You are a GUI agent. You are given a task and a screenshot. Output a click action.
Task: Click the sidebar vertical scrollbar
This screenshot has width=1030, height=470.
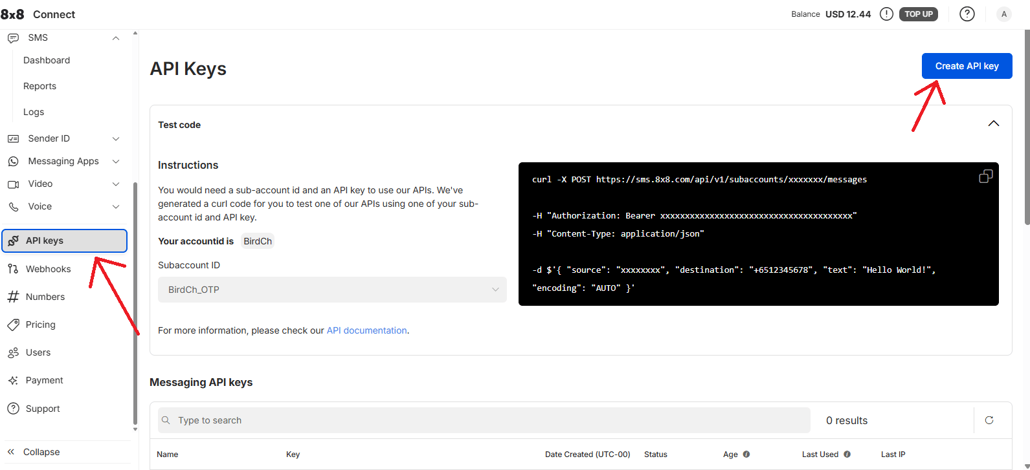135,304
